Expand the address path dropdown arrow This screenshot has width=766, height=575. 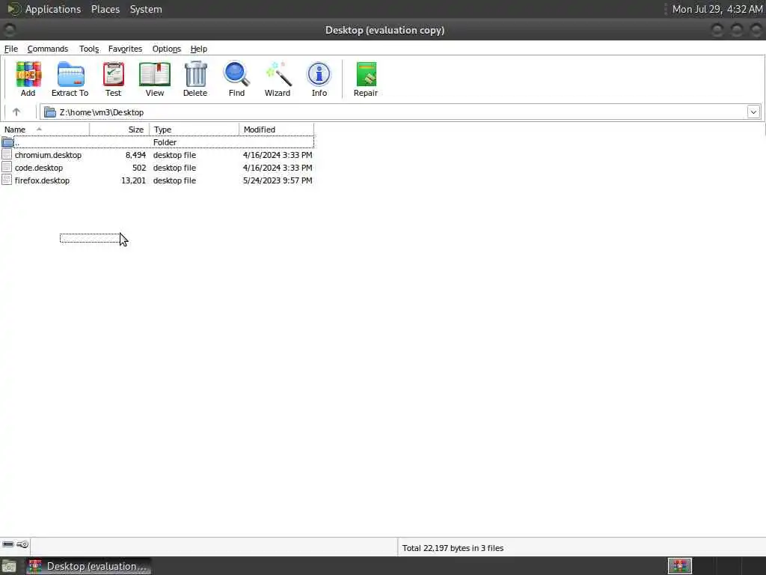click(753, 112)
